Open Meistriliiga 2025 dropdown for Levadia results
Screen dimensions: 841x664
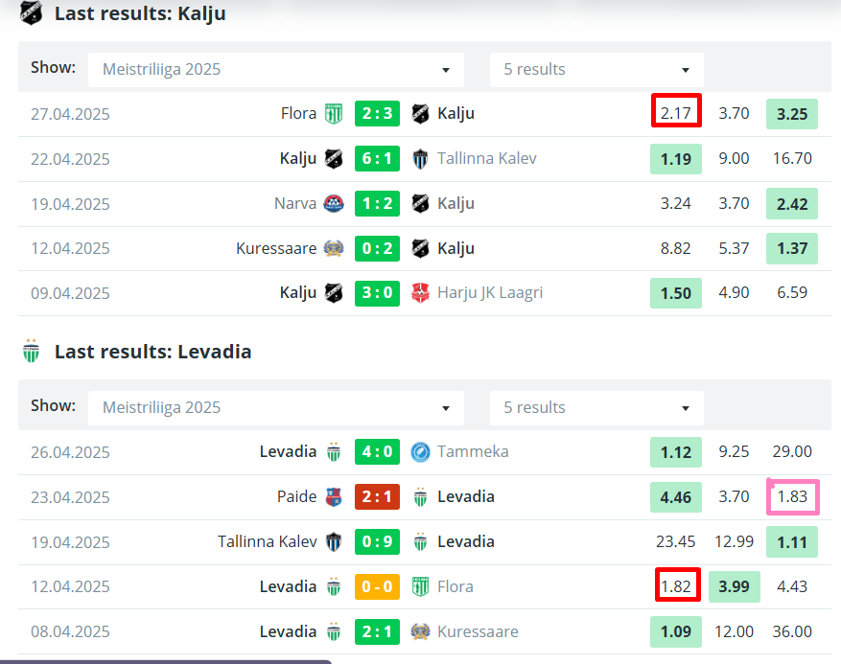[x=276, y=408]
